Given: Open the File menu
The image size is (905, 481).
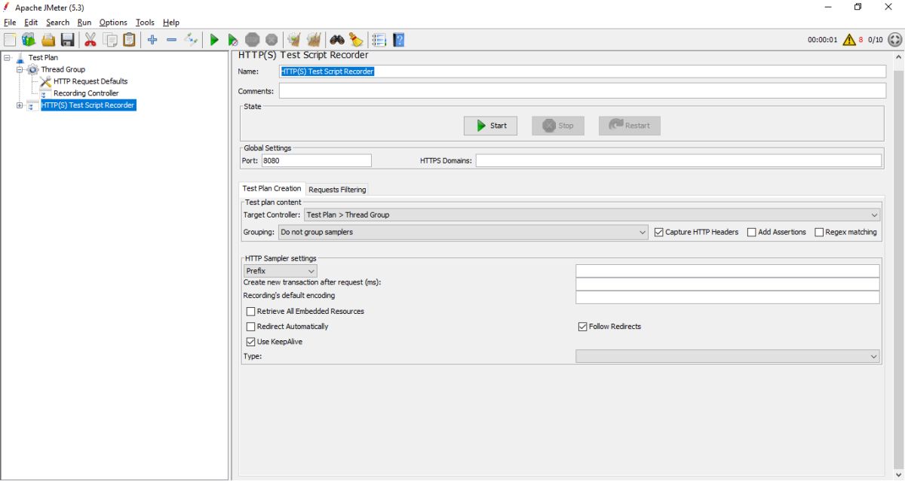Looking at the screenshot, I should pos(10,23).
